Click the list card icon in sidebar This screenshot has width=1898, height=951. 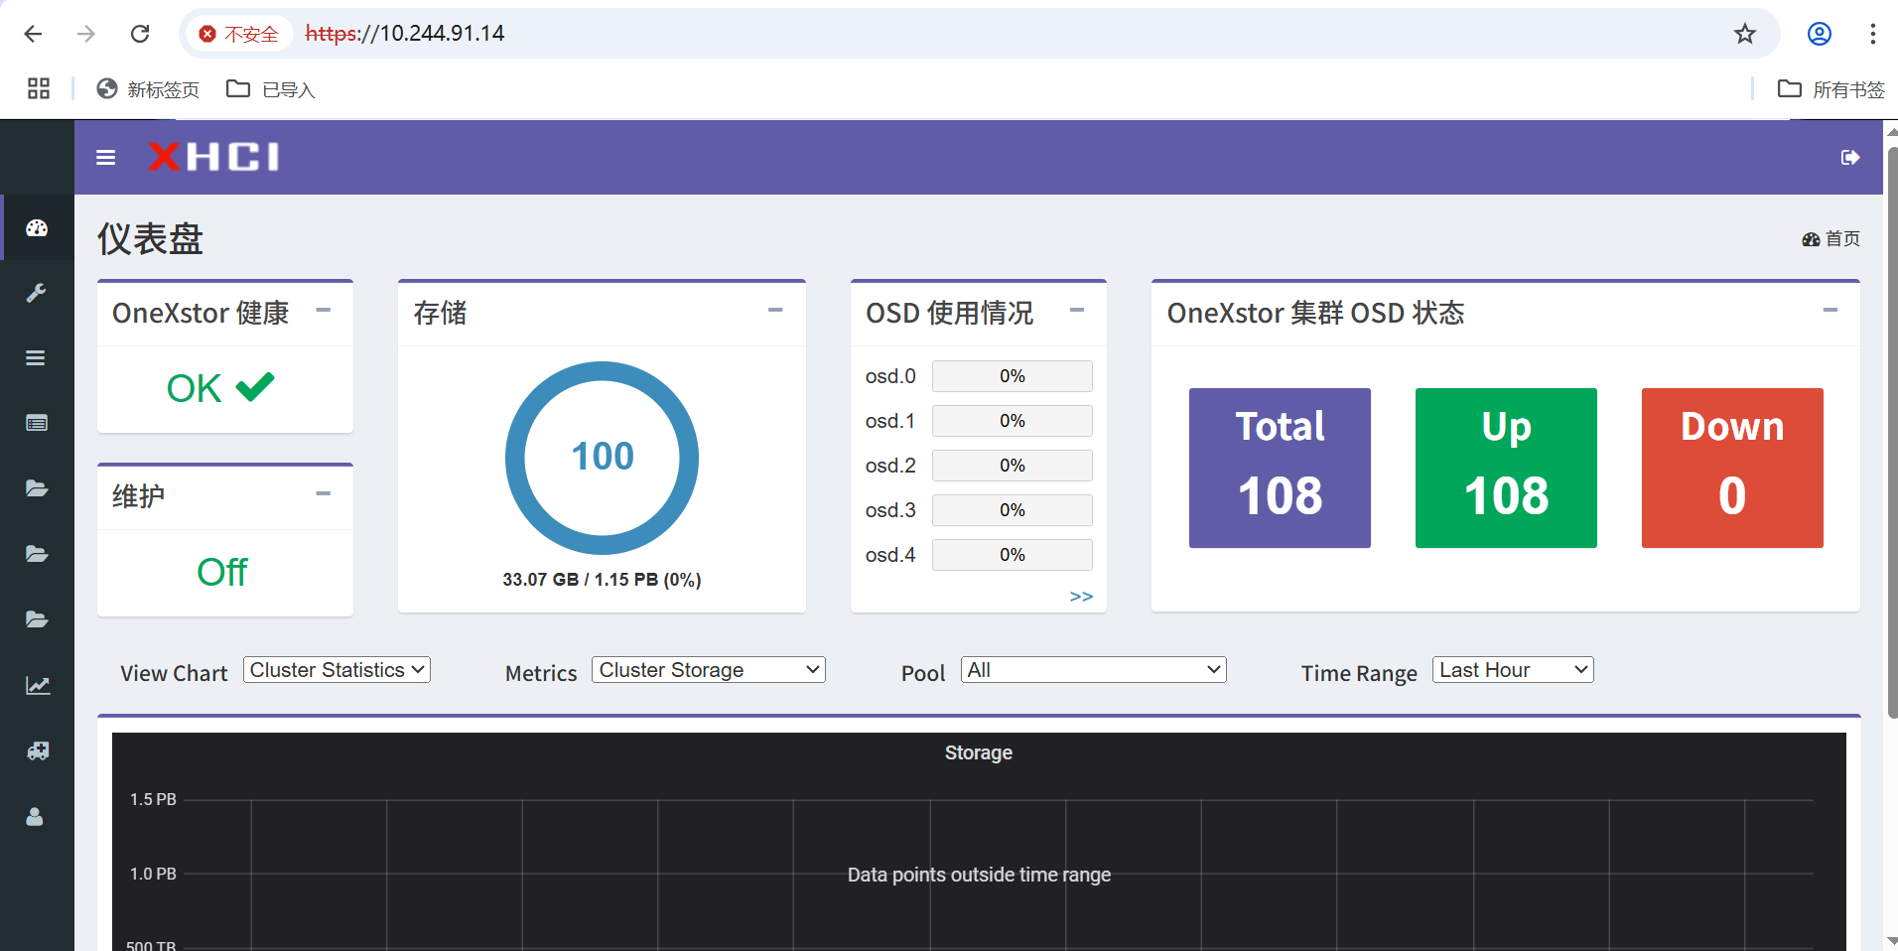tap(37, 423)
